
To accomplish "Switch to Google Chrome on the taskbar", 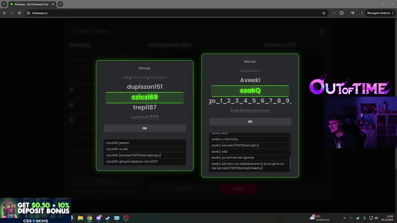I will pos(89,218).
